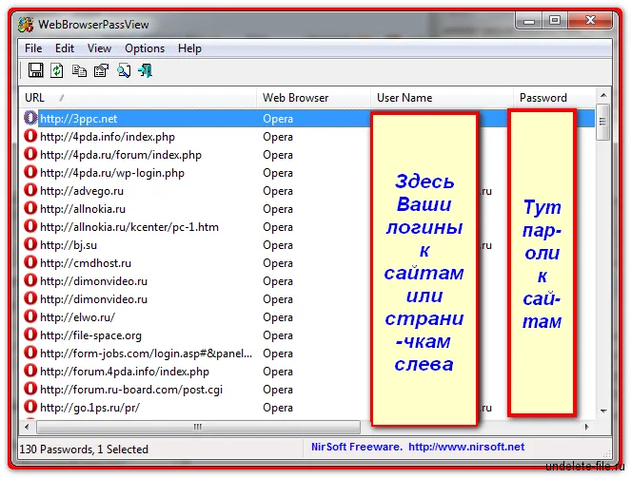Click the Copy Selected Items toolbar icon

pos(79,70)
